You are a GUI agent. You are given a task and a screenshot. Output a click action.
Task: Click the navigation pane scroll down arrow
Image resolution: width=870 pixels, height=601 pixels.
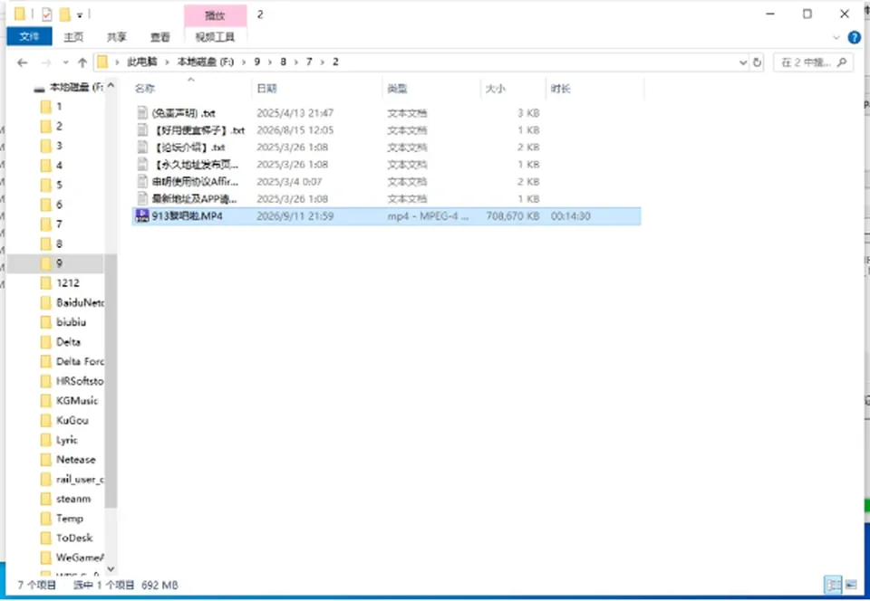(111, 569)
